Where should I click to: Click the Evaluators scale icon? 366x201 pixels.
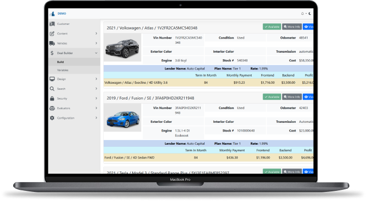click(52, 108)
